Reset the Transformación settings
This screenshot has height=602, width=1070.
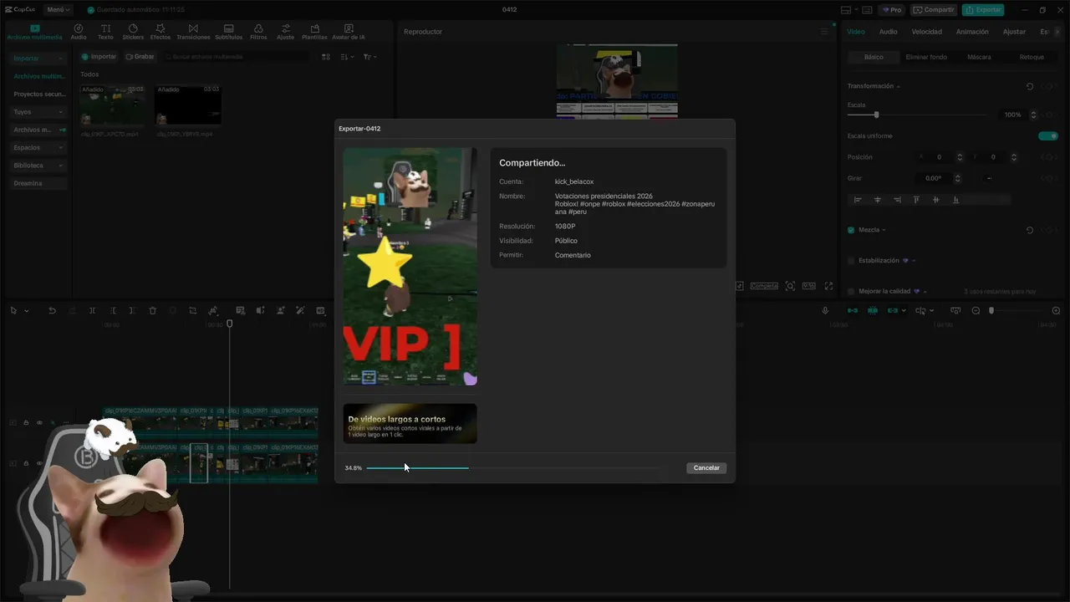(1030, 86)
